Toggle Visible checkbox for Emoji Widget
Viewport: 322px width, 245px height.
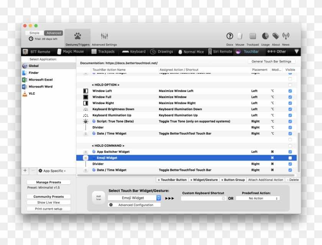coord(290,158)
